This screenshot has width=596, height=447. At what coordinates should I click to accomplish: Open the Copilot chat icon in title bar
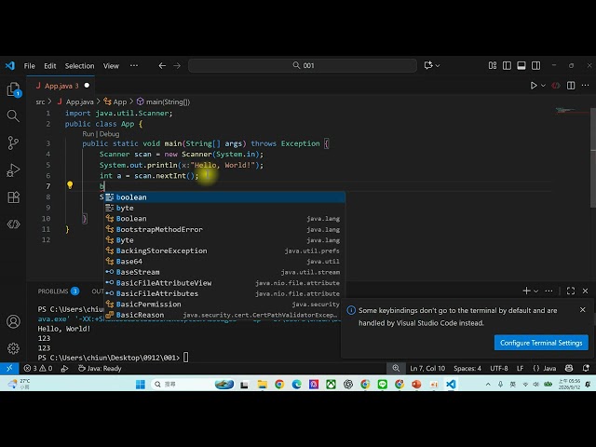click(x=428, y=65)
